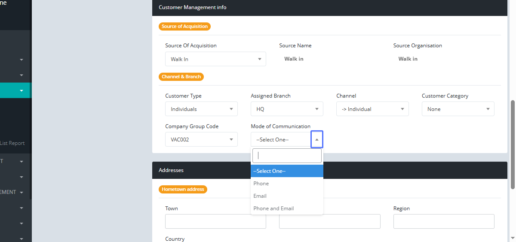Expand the sidebar section ending in EMENT

pos(21,192)
